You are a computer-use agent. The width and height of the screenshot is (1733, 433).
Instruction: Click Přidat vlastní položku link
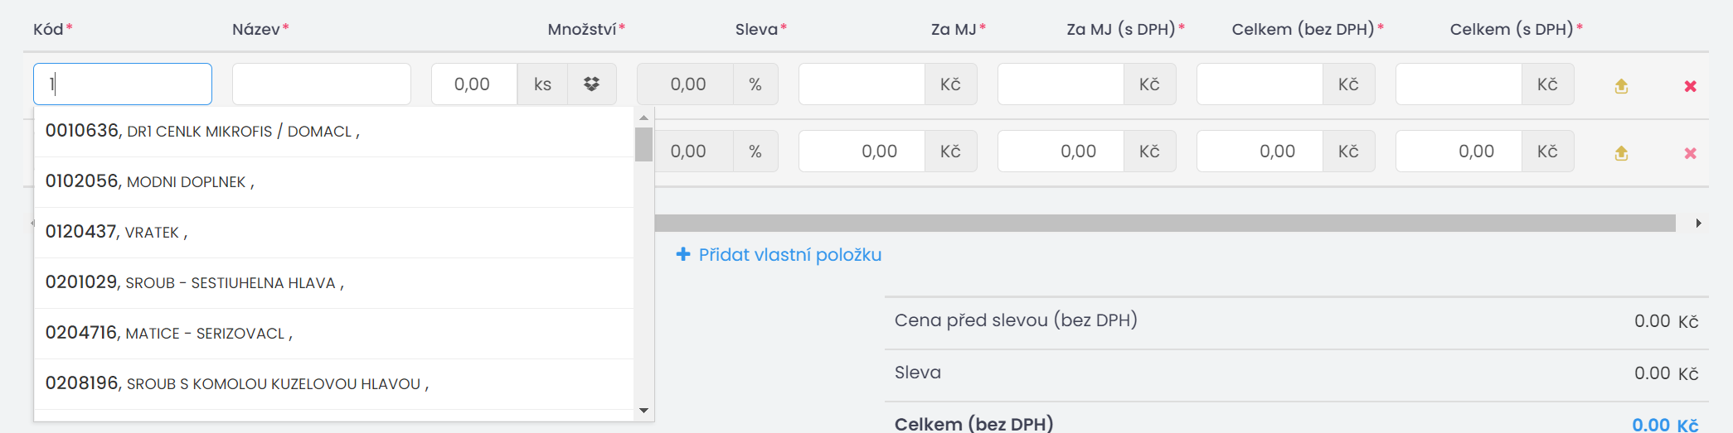[x=789, y=255]
